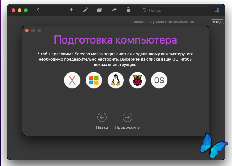Close the main Screens window

pos(13,10)
